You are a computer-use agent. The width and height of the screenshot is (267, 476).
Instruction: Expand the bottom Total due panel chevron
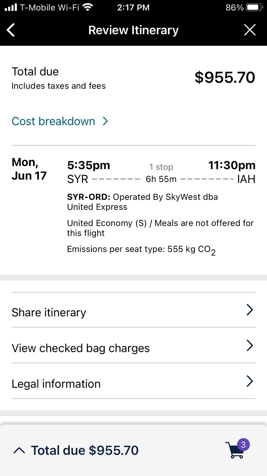click(19, 451)
